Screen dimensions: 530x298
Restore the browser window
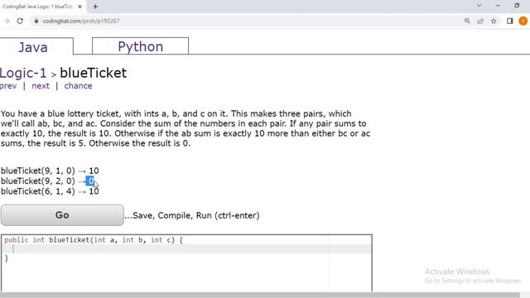pyautogui.click(x=517, y=6)
